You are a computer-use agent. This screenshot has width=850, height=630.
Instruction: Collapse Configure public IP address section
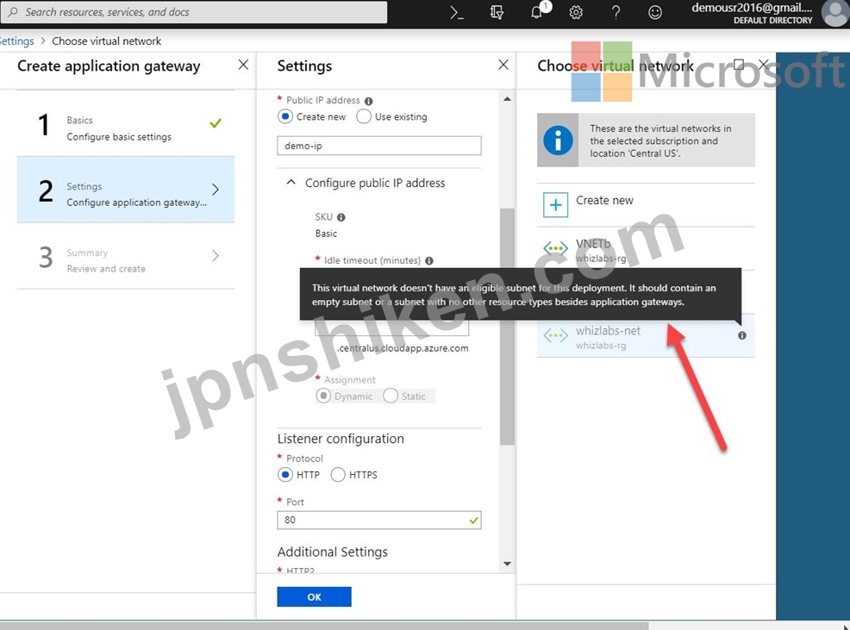click(x=291, y=183)
